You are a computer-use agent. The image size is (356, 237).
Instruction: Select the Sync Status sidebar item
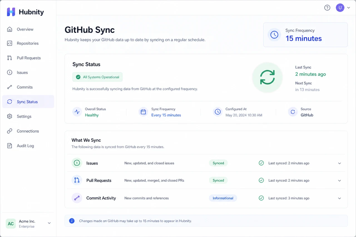click(28, 102)
